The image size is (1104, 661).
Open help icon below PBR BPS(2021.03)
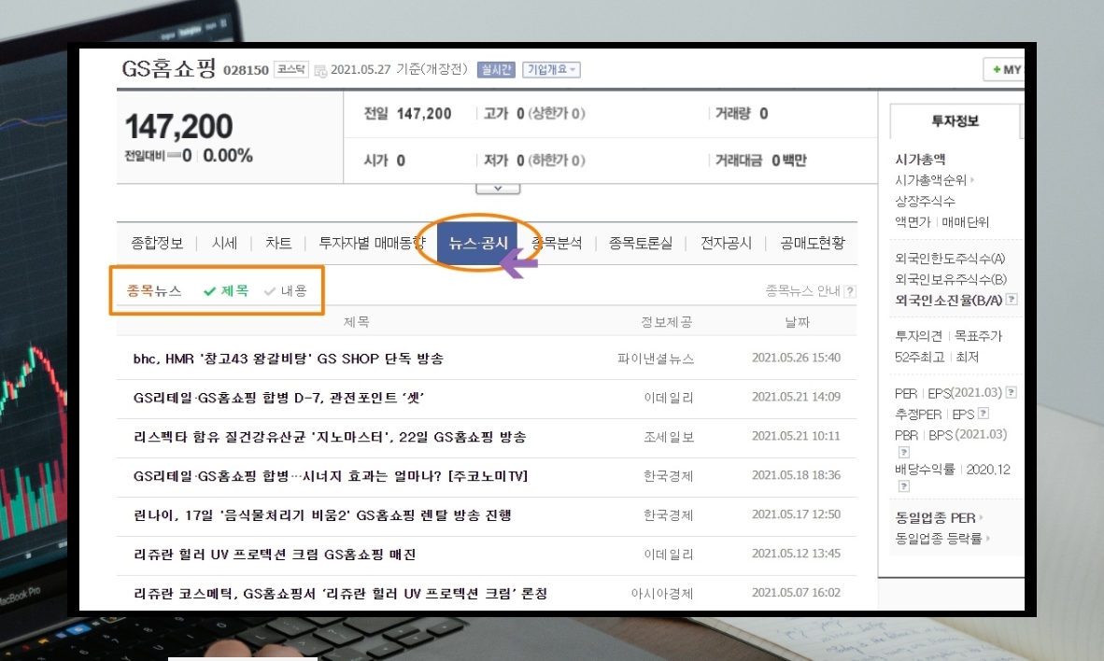pos(904,452)
